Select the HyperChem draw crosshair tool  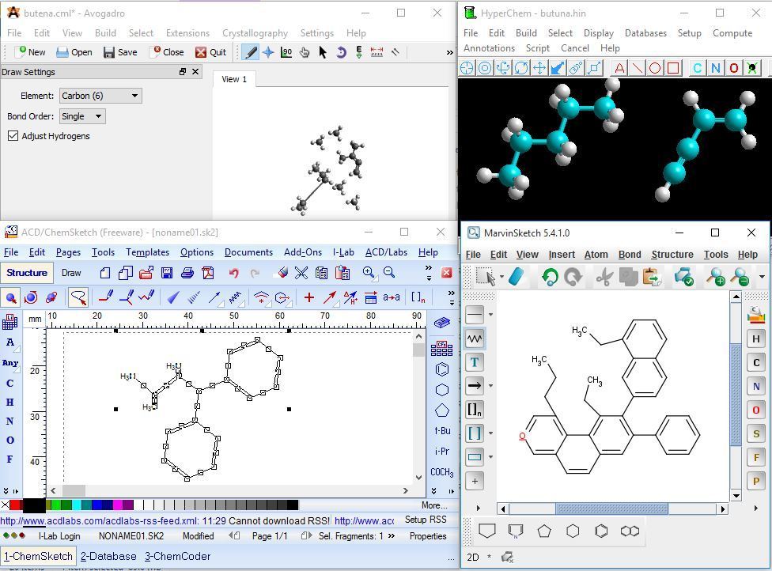pos(467,68)
